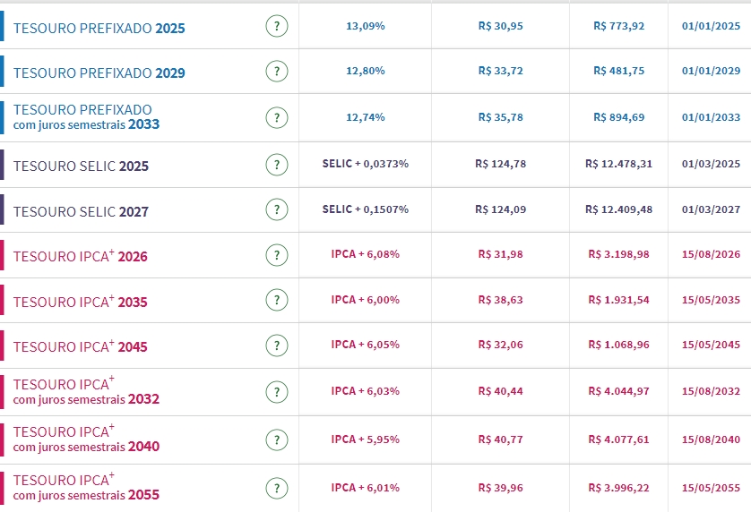Image resolution: width=751 pixels, height=512 pixels.
Task: Click the SELIC + 0,0373% rate cell
Action: point(365,164)
